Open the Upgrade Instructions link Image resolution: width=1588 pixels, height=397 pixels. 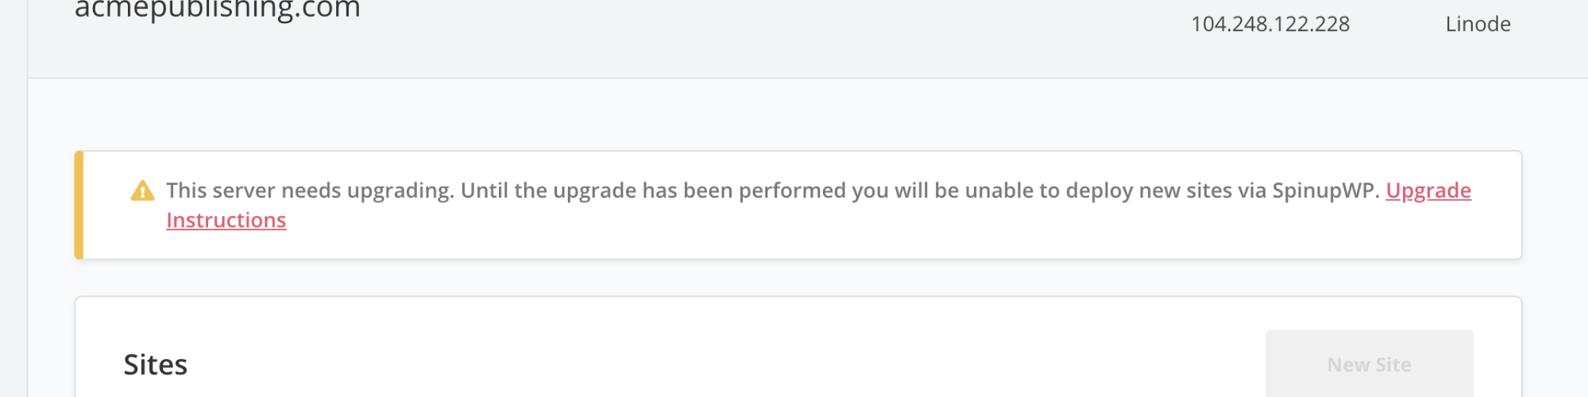click(1428, 191)
